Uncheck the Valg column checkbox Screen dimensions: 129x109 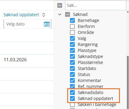click(x=72, y=38)
